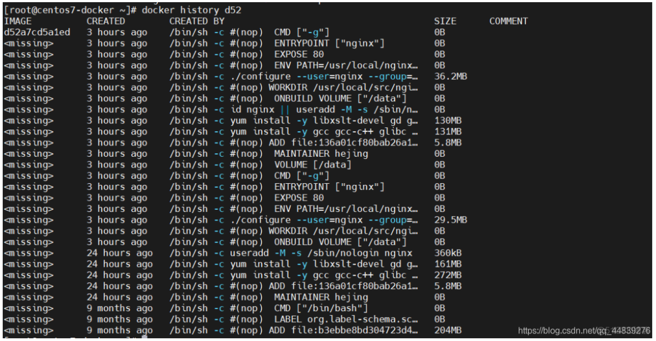This screenshot has width=656, height=341.
Task: Click the 204MB size value
Action: click(448, 330)
